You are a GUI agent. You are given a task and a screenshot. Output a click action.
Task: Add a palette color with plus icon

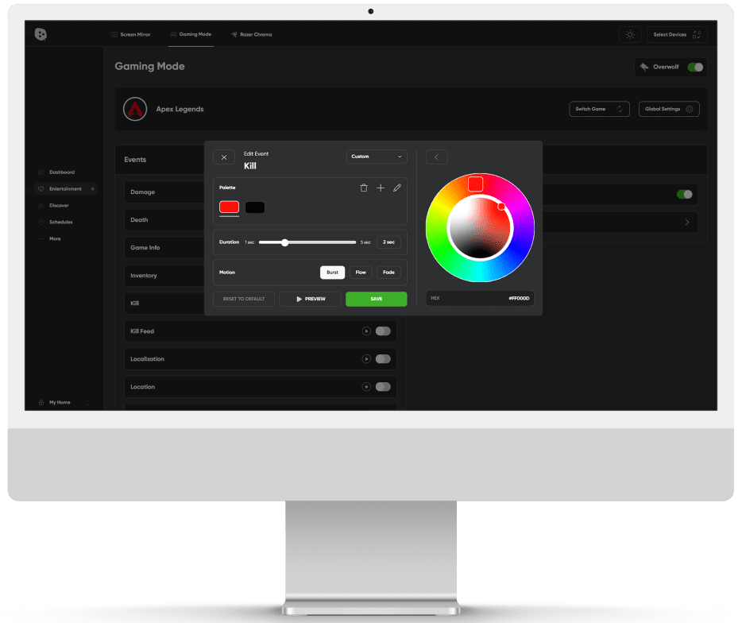point(381,188)
